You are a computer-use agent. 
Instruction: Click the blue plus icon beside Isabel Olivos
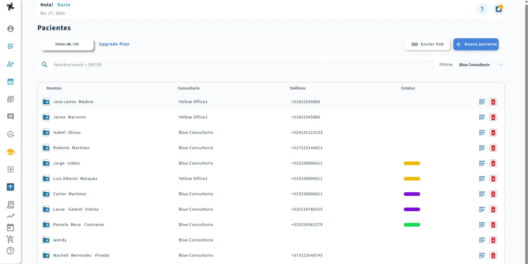tap(46, 132)
